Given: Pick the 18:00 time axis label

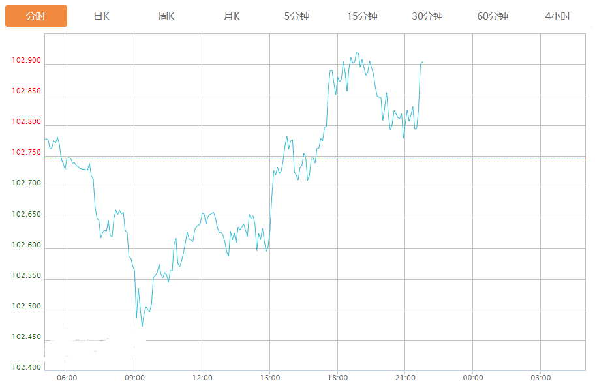Looking at the screenshot, I should 337,378.
